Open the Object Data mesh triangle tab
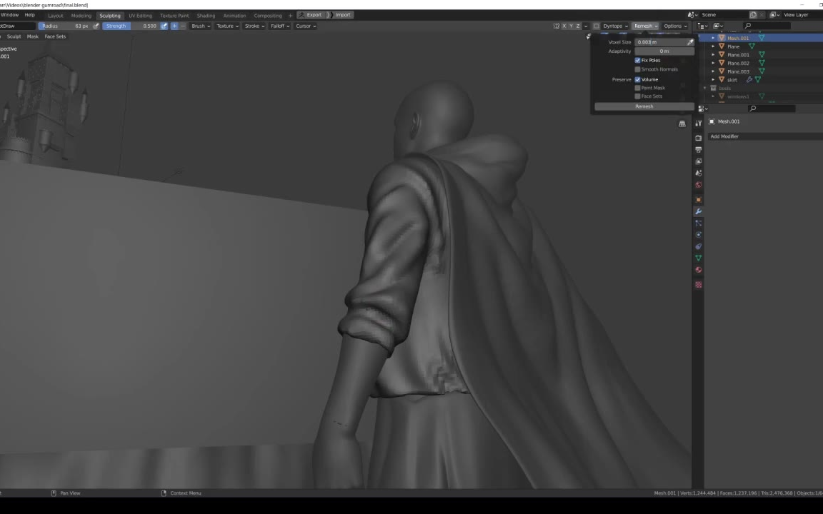Screen dimensions: 823x514 click(x=698, y=258)
